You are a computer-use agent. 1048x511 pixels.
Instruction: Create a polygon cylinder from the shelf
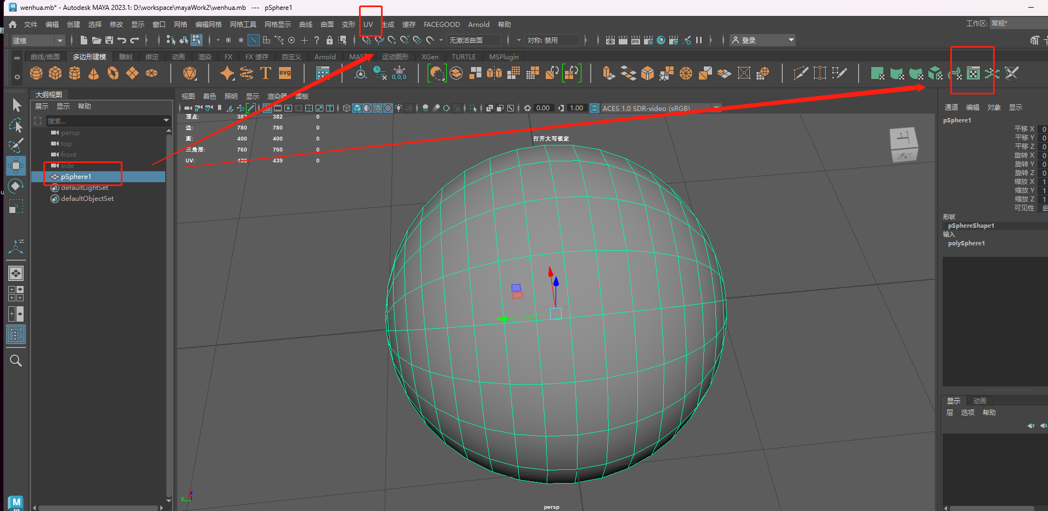[x=75, y=73]
